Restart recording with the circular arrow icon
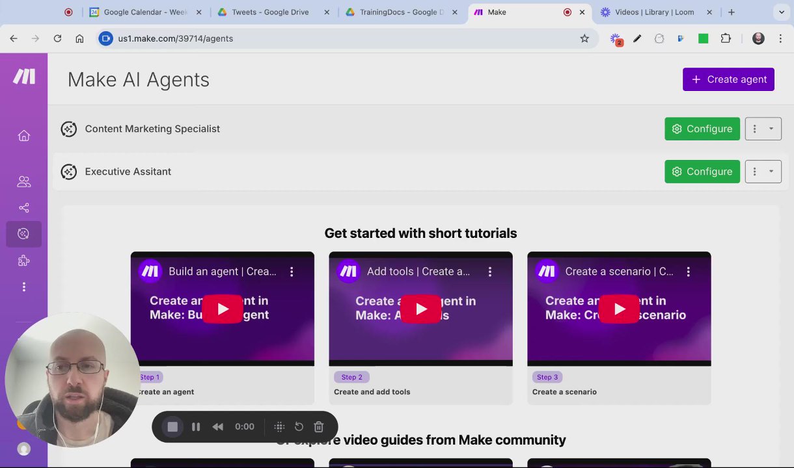This screenshot has height=468, width=794. [x=299, y=426]
